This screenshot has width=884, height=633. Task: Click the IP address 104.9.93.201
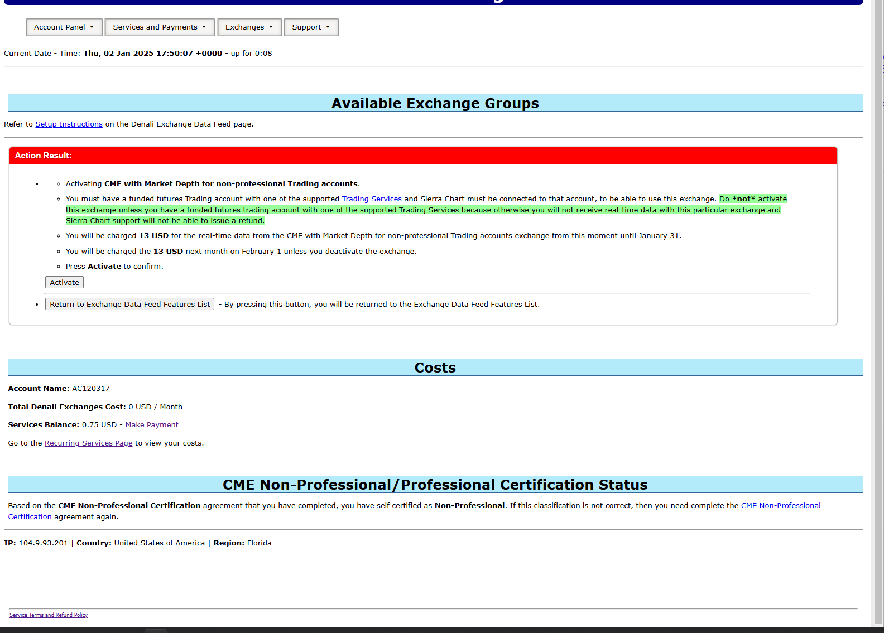click(44, 543)
